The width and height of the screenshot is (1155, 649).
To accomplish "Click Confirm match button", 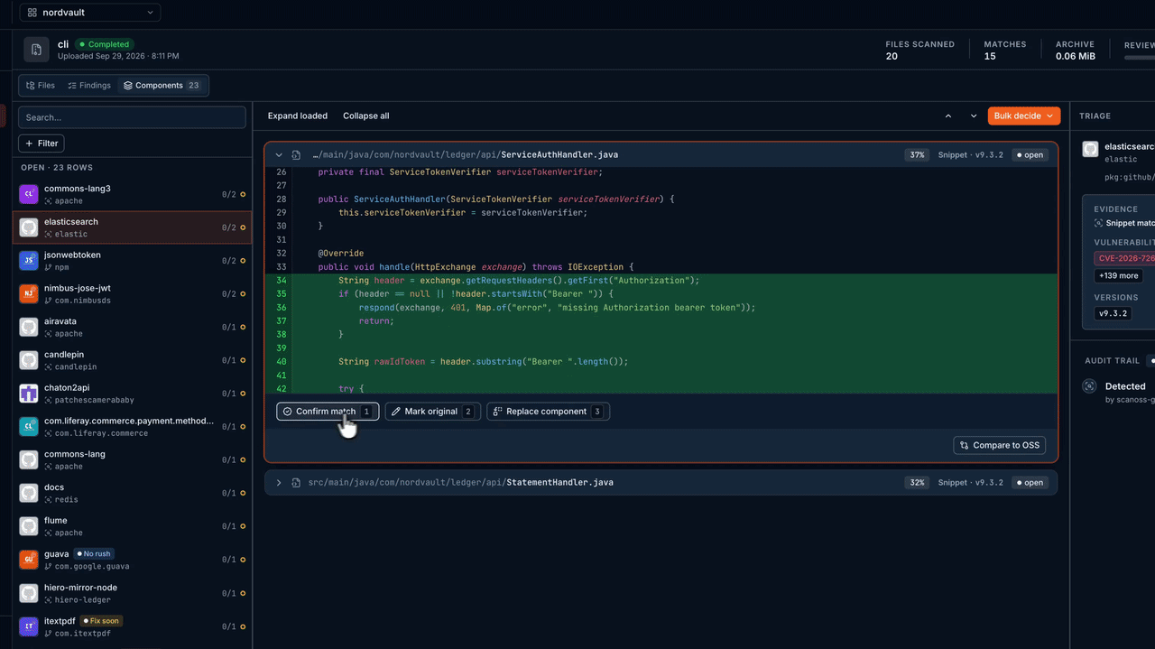I will click(x=328, y=412).
